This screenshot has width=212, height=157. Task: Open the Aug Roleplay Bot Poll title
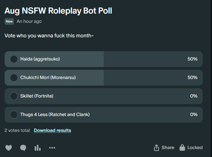(x=58, y=11)
